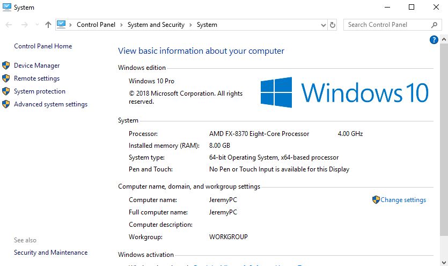Screen dimensions: 448x266
Task: Click the shield icon beside Device Manager
Action: coord(6,66)
